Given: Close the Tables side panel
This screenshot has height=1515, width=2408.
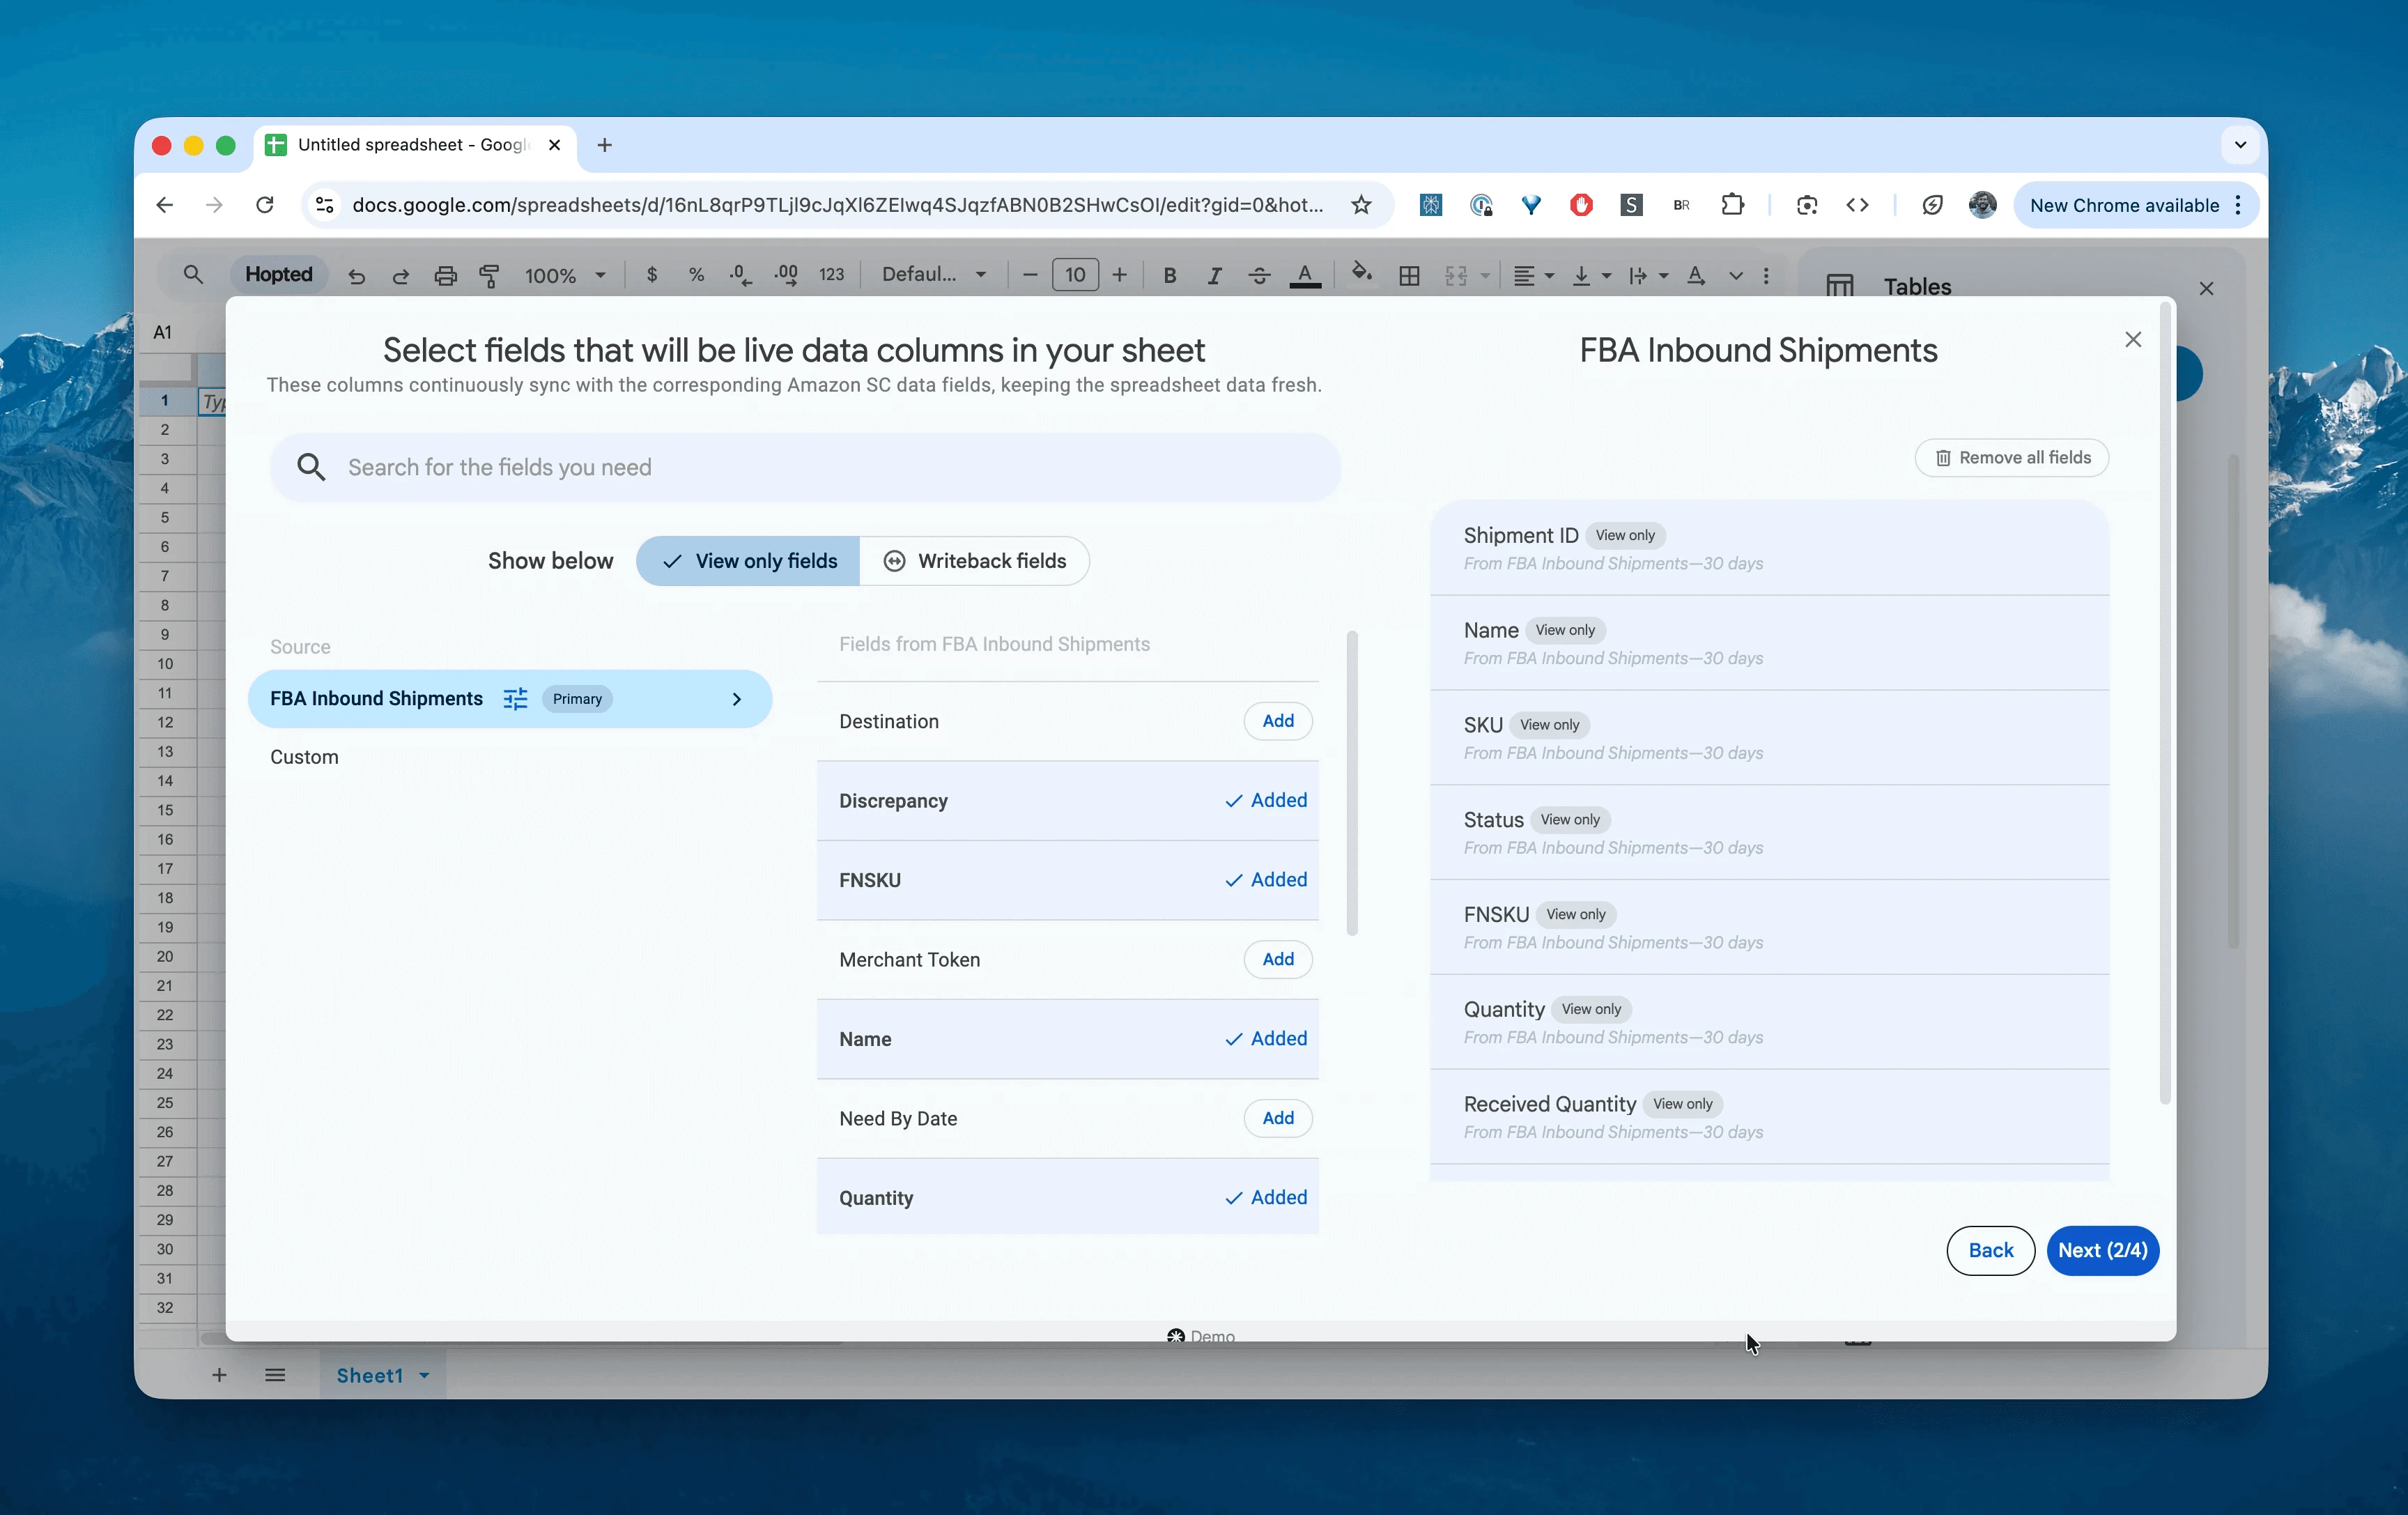Looking at the screenshot, I should (2206, 289).
